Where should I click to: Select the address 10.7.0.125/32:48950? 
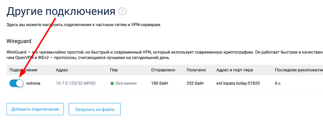coord(76,83)
